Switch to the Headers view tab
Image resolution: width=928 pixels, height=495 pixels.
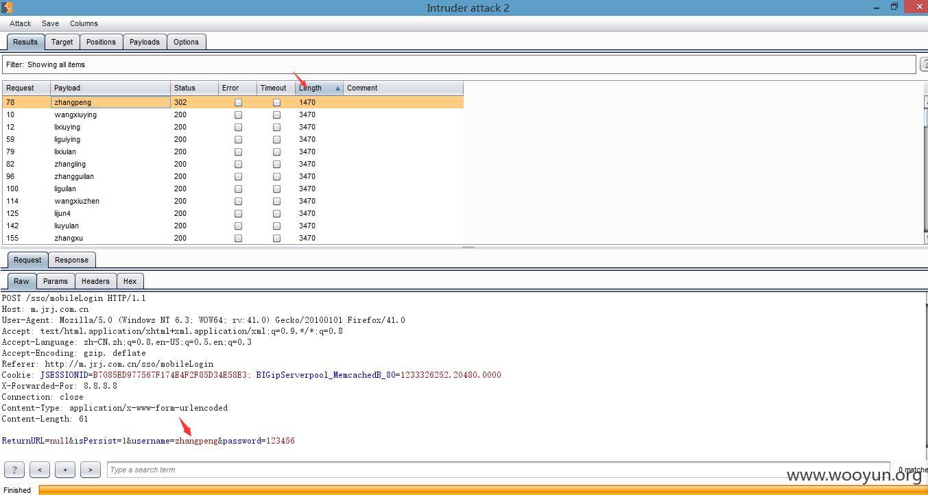tap(95, 281)
